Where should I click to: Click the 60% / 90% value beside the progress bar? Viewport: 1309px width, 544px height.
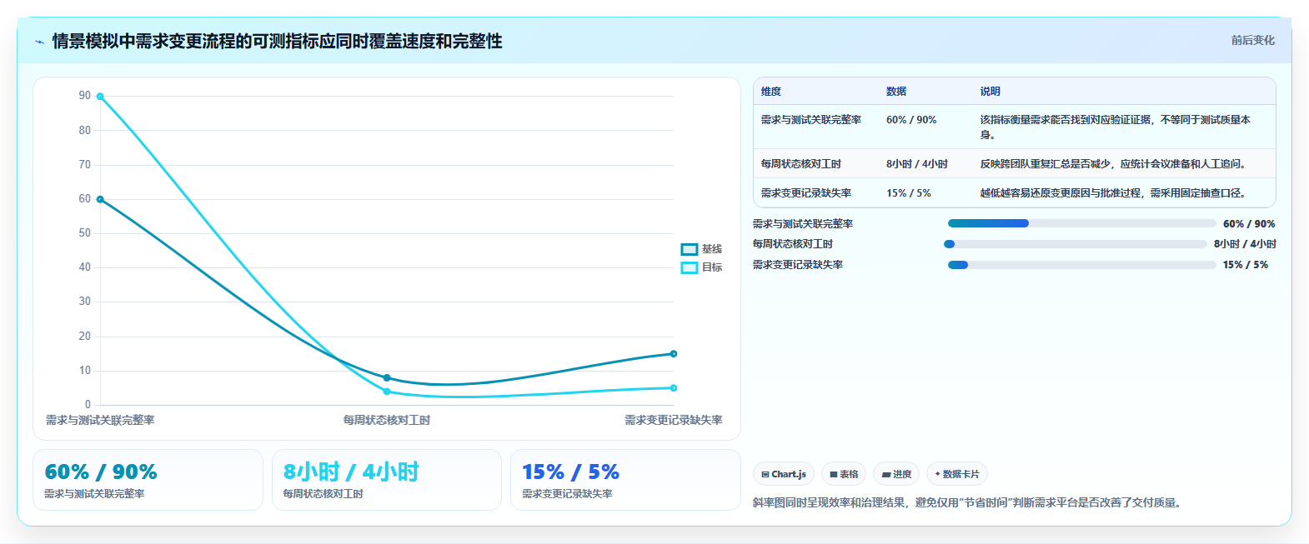pyautogui.click(x=1249, y=224)
